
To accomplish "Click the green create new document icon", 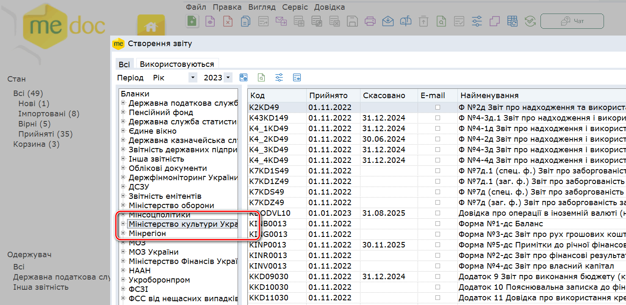I will pos(192,21).
